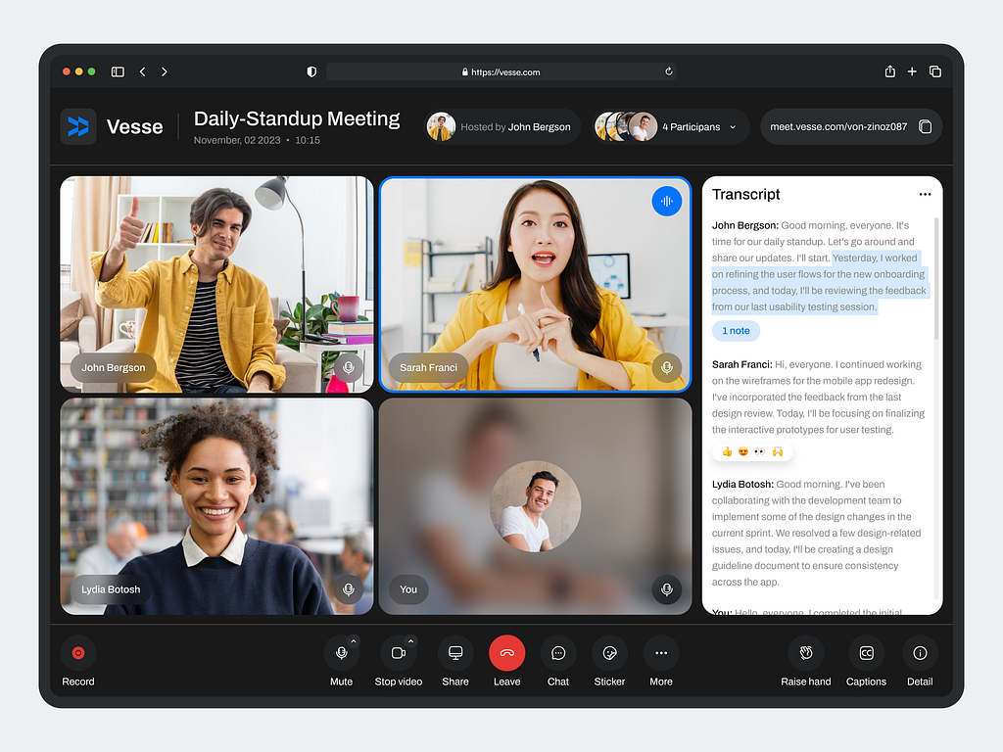The height and width of the screenshot is (752, 1003).
Task: Expand camera options arrow above Stop video
Action: [x=410, y=641]
